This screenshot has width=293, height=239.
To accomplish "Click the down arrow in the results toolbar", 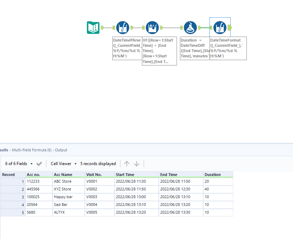I will pos(137,163).
